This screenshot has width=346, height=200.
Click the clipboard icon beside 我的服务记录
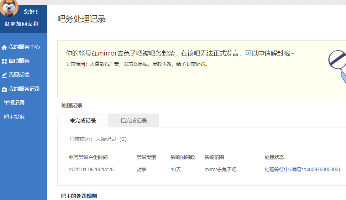click(x=4, y=89)
